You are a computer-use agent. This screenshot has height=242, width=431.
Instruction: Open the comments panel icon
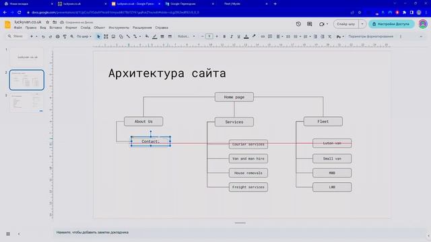pyautogui.click(x=310, y=24)
